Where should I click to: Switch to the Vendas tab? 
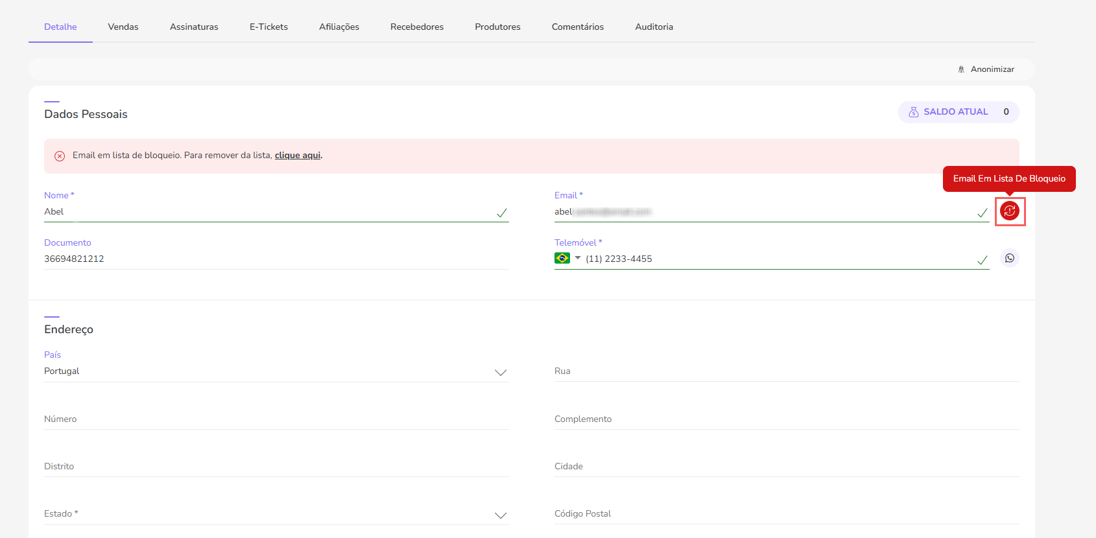123,27
